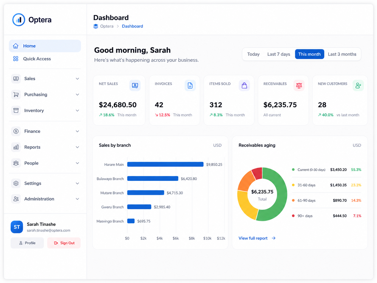377x283 pixels.
Task: Click the Net Sales value $24,680.50
Action: click(118, 105)
